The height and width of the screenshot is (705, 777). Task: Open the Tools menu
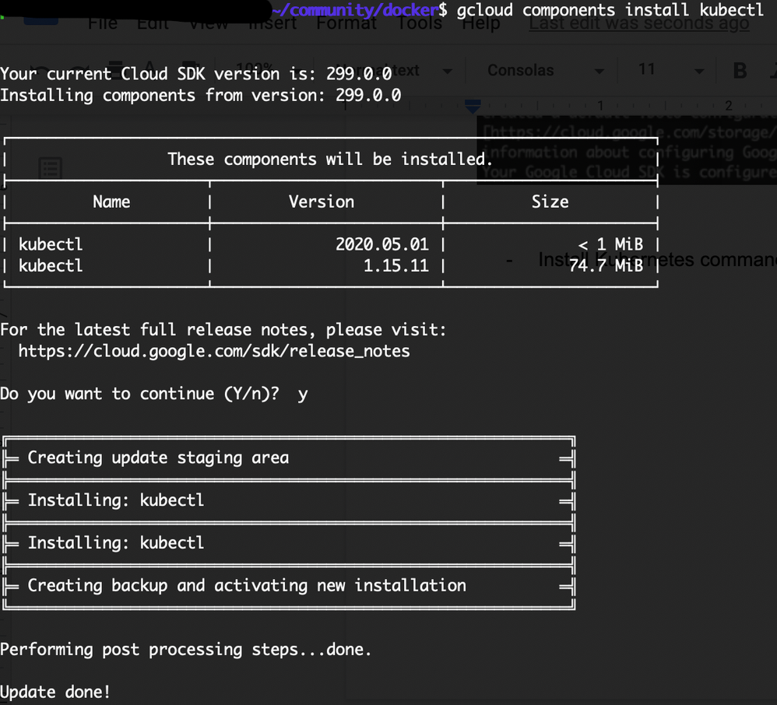click(x=420, y=23)
